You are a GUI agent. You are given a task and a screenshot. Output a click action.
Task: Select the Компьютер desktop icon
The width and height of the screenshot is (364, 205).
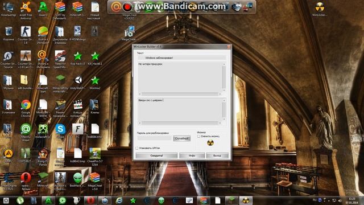tap(9, 9)
